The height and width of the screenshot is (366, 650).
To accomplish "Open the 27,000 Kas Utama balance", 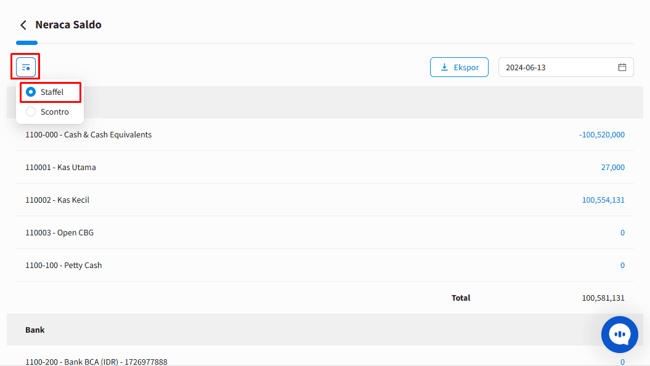I will (x=612, y=168).
